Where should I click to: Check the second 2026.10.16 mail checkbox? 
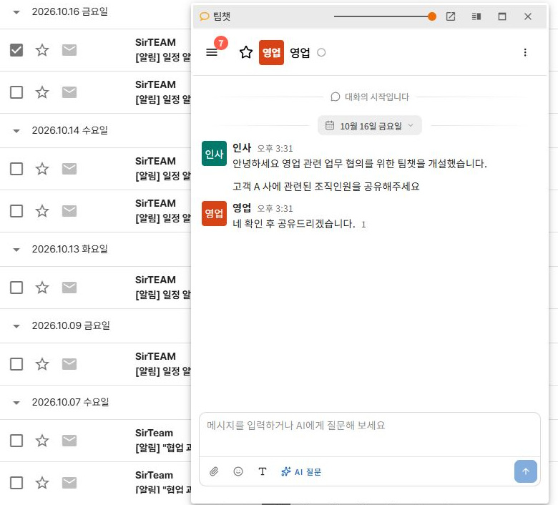[16, 92]
